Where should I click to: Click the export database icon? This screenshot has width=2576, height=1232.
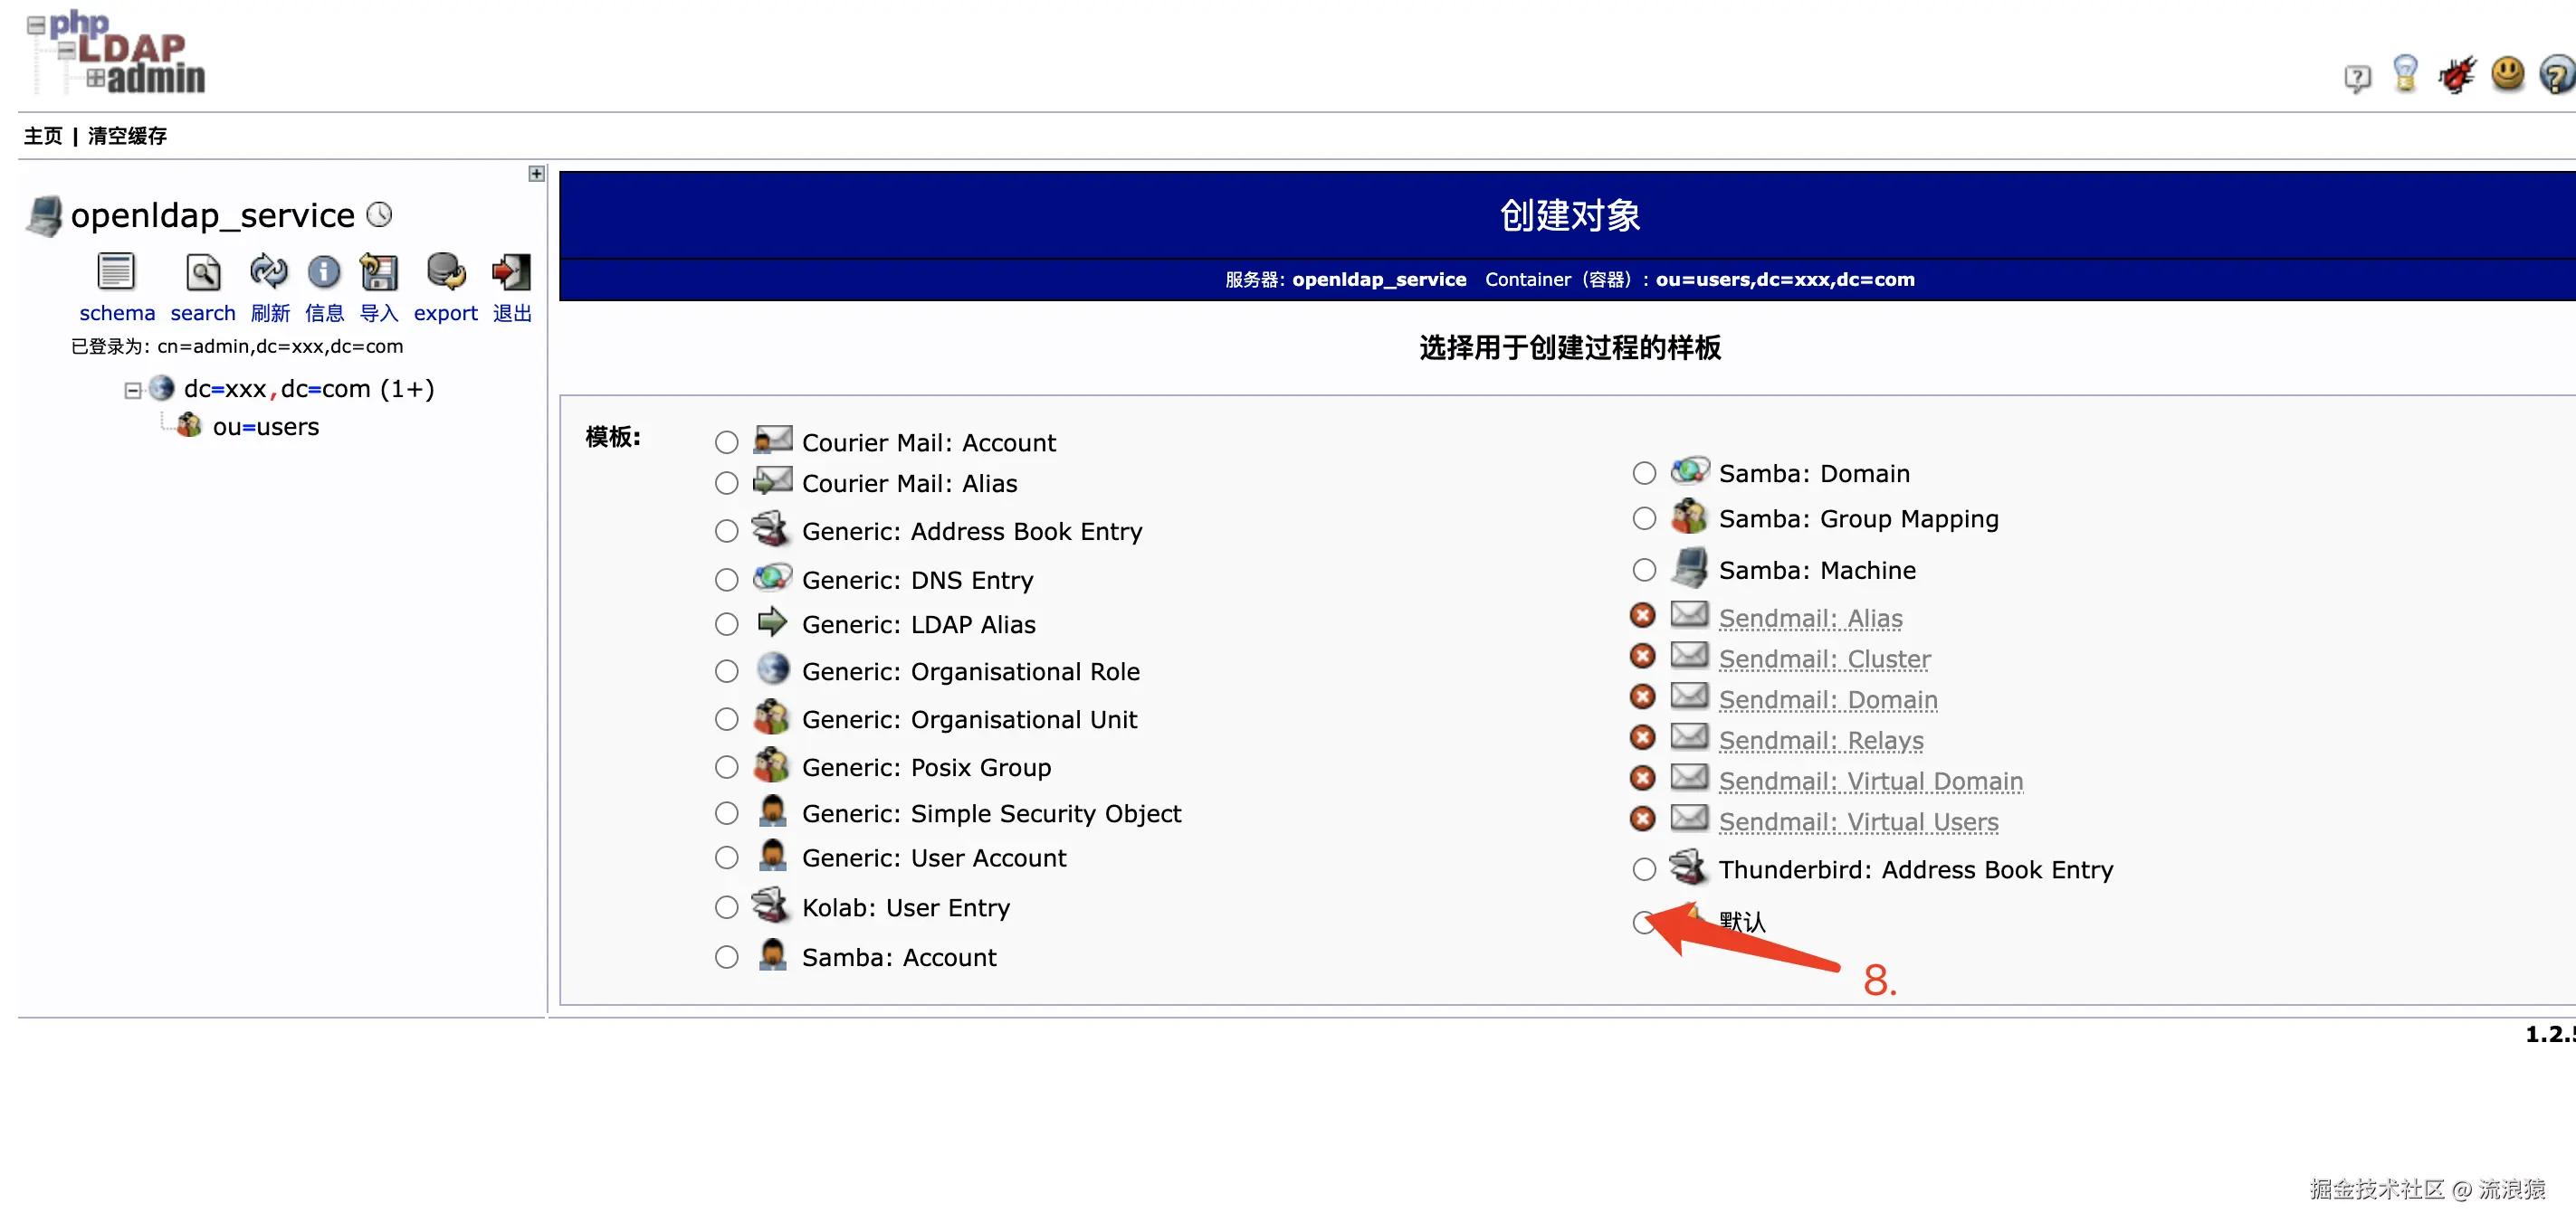(x=445, y=271)
